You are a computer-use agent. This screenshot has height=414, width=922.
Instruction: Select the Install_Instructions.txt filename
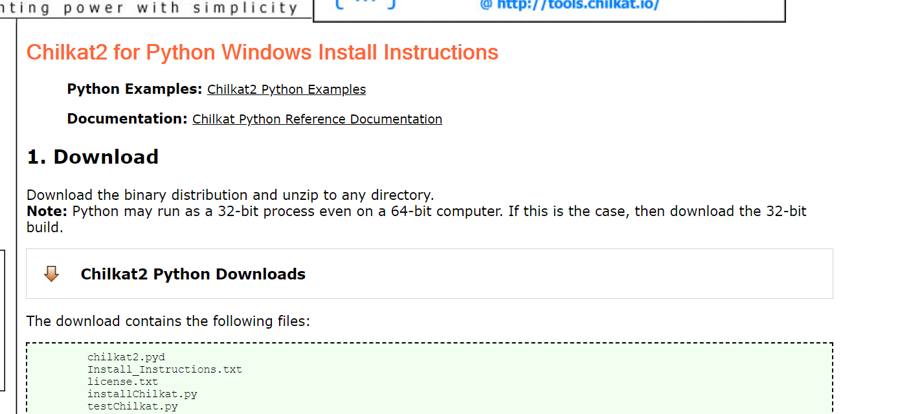pyautogui.click(x=165, y=369)
